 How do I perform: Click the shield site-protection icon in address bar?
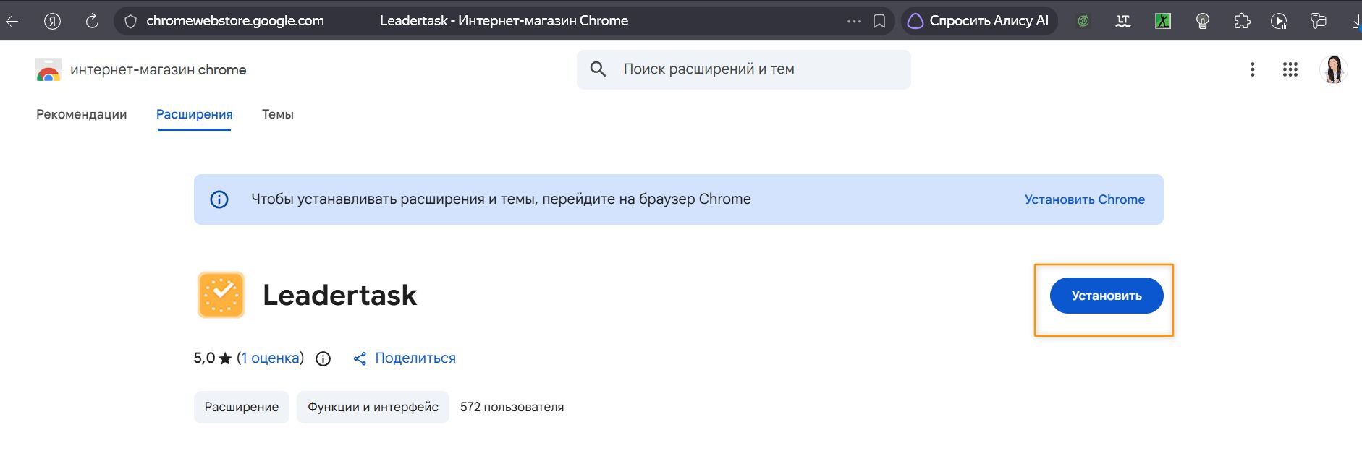[131, 21]
